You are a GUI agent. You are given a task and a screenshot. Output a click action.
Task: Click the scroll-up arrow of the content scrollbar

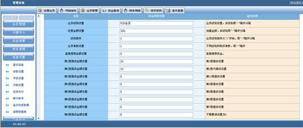[x=39, y=16]
